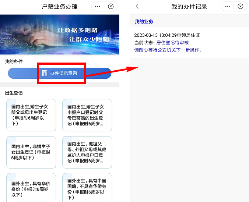The width and height of the screenshot is (249, 202).
Task: Choose 随祖父母、外祖父母或其他监护人申报 card
Action: (87, 152)
